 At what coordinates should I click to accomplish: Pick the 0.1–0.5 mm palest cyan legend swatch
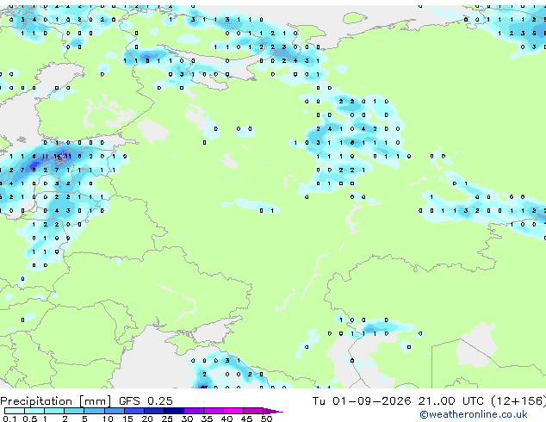coord(15,411)
